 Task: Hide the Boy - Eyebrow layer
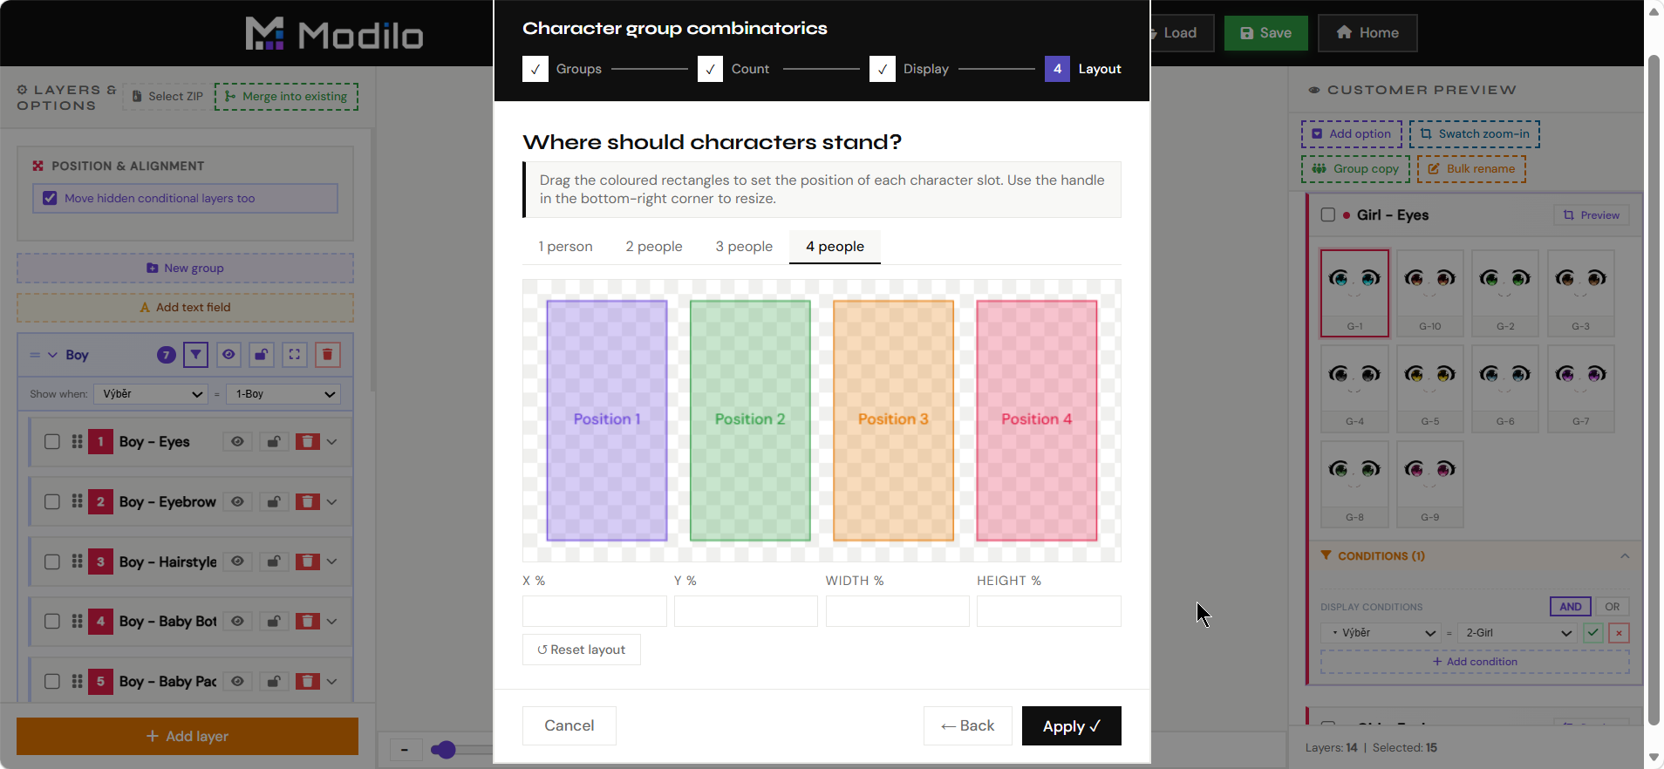pos(237,502)
